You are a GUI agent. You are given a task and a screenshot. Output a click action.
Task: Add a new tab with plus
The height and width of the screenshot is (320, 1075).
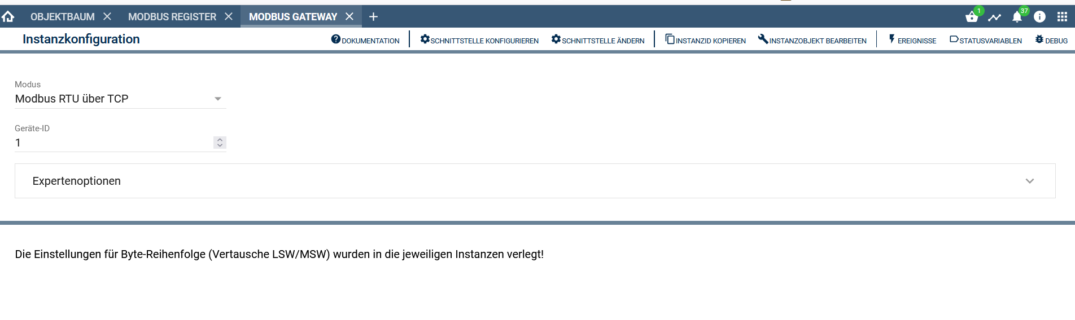[x=373, y=17]
